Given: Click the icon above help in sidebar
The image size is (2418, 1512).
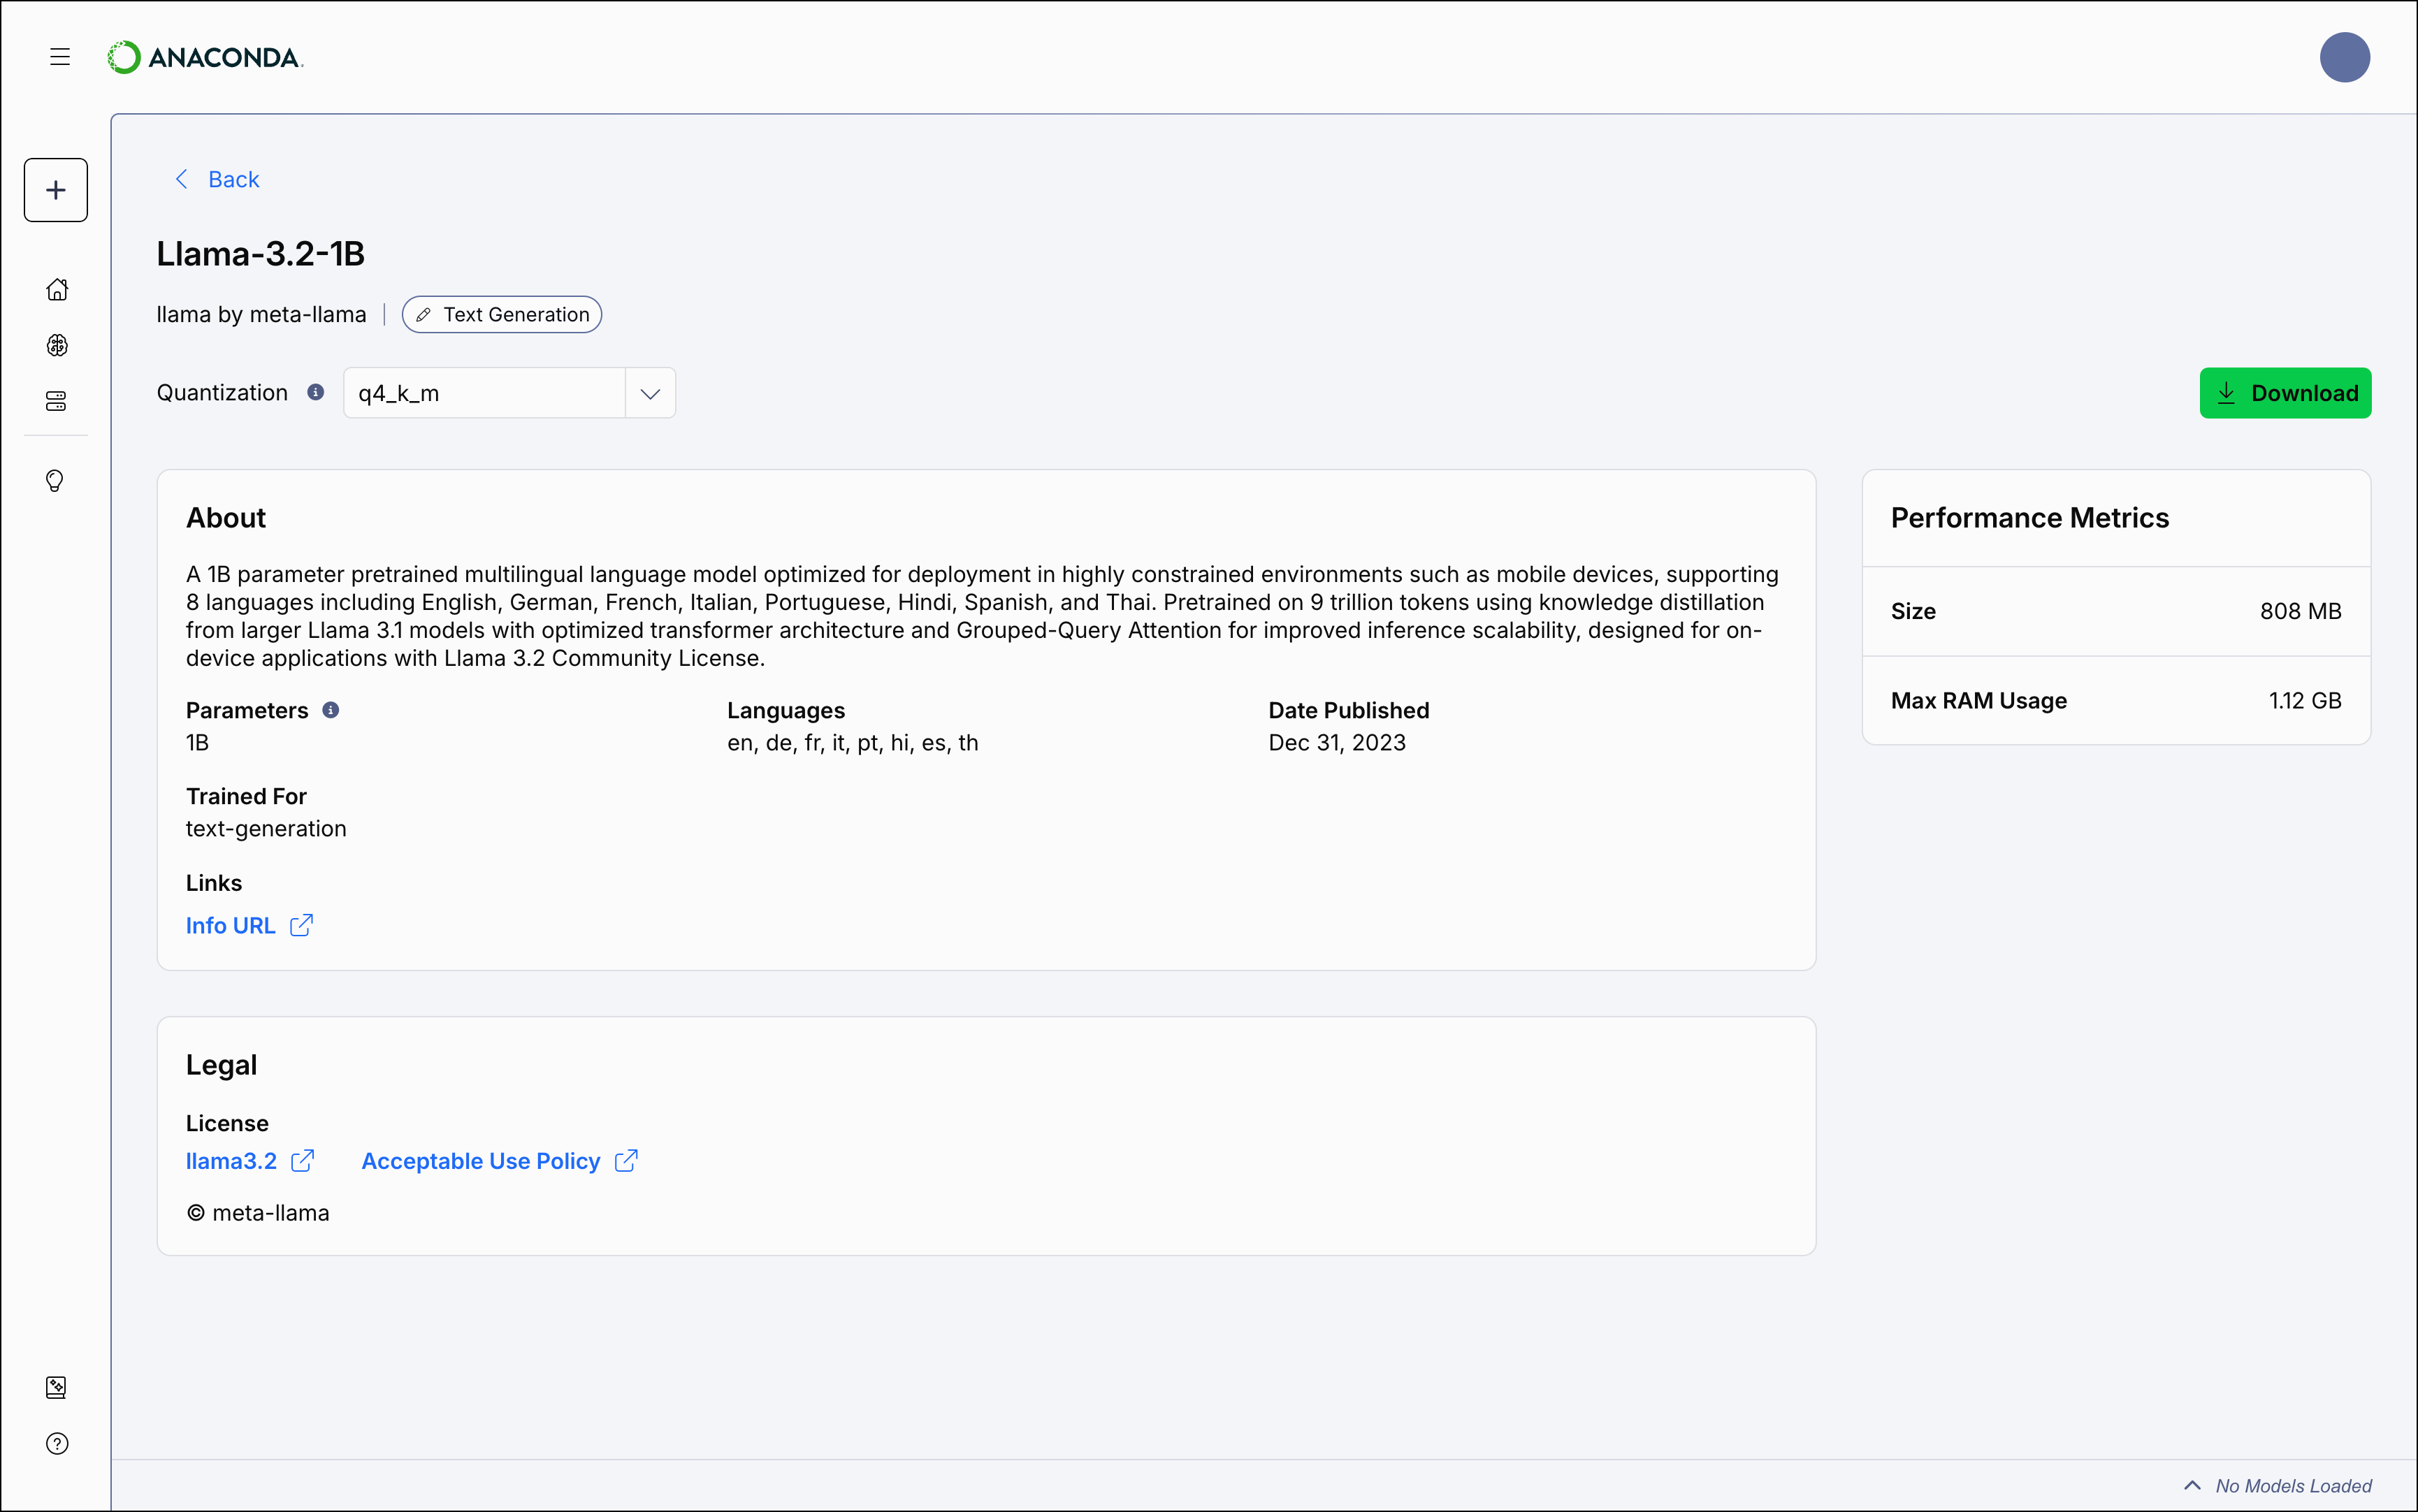Looking at the screenshot, I should 57,1387.
